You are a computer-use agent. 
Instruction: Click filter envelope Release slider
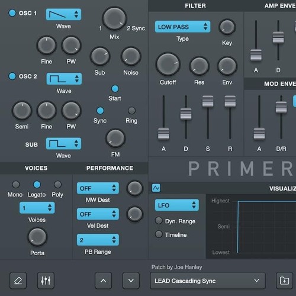230,101
